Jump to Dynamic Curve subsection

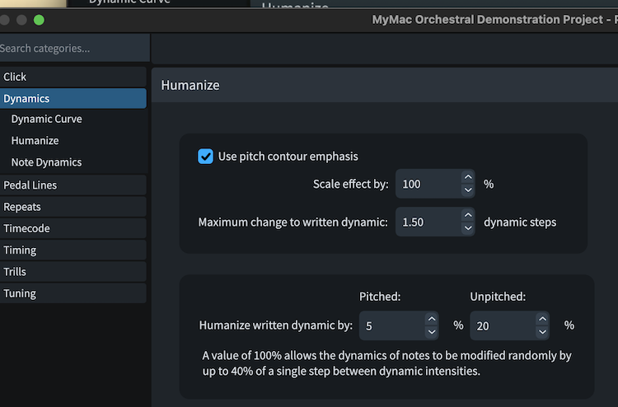click(46, 119)
